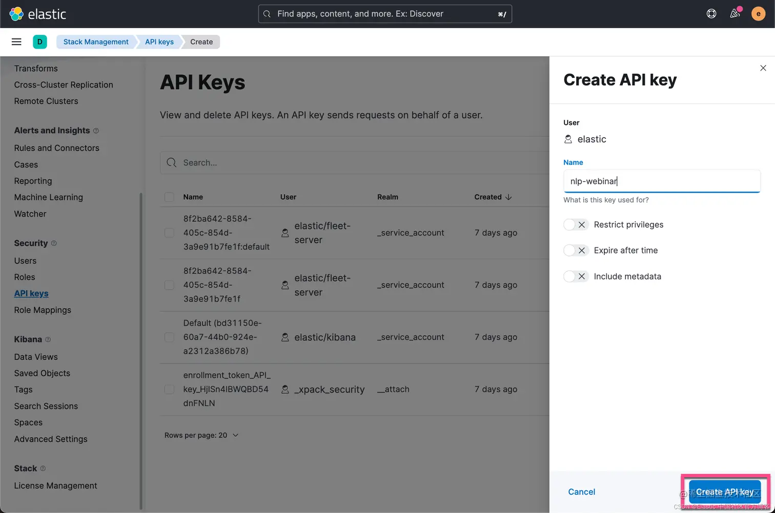
Task: Click the Elastic logo in header
Action: point(38,14)
